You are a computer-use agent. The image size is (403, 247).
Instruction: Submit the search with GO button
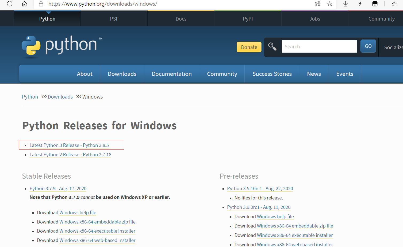pyautogui.click(x=368, y=46)
